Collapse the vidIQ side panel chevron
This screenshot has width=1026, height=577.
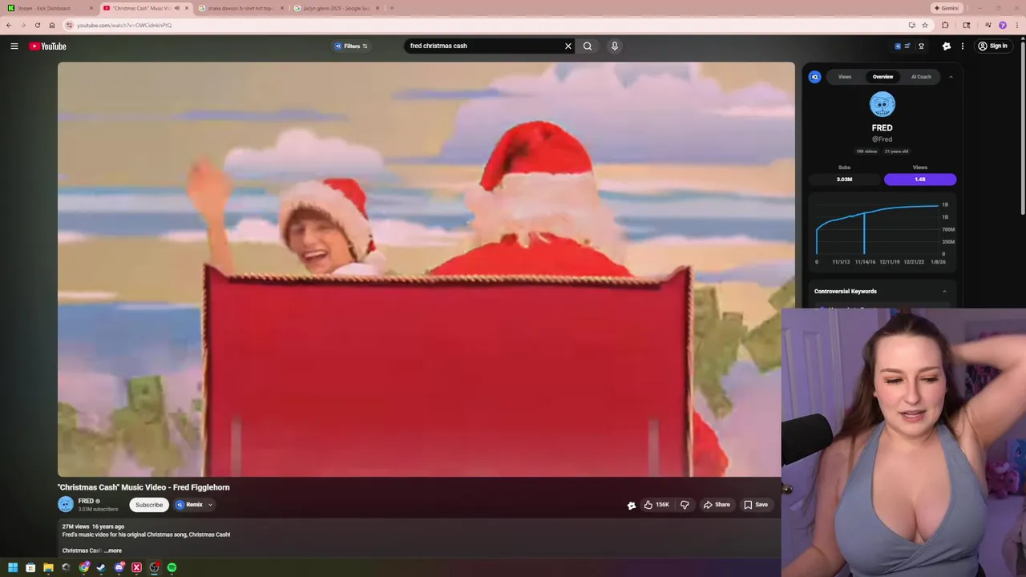tap(951, 77)
